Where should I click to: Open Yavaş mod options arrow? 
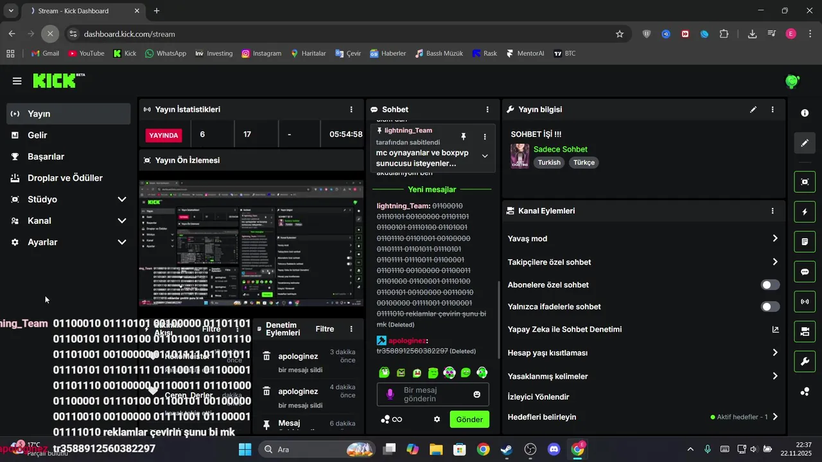pyautogui.click(x=775, y=238)
